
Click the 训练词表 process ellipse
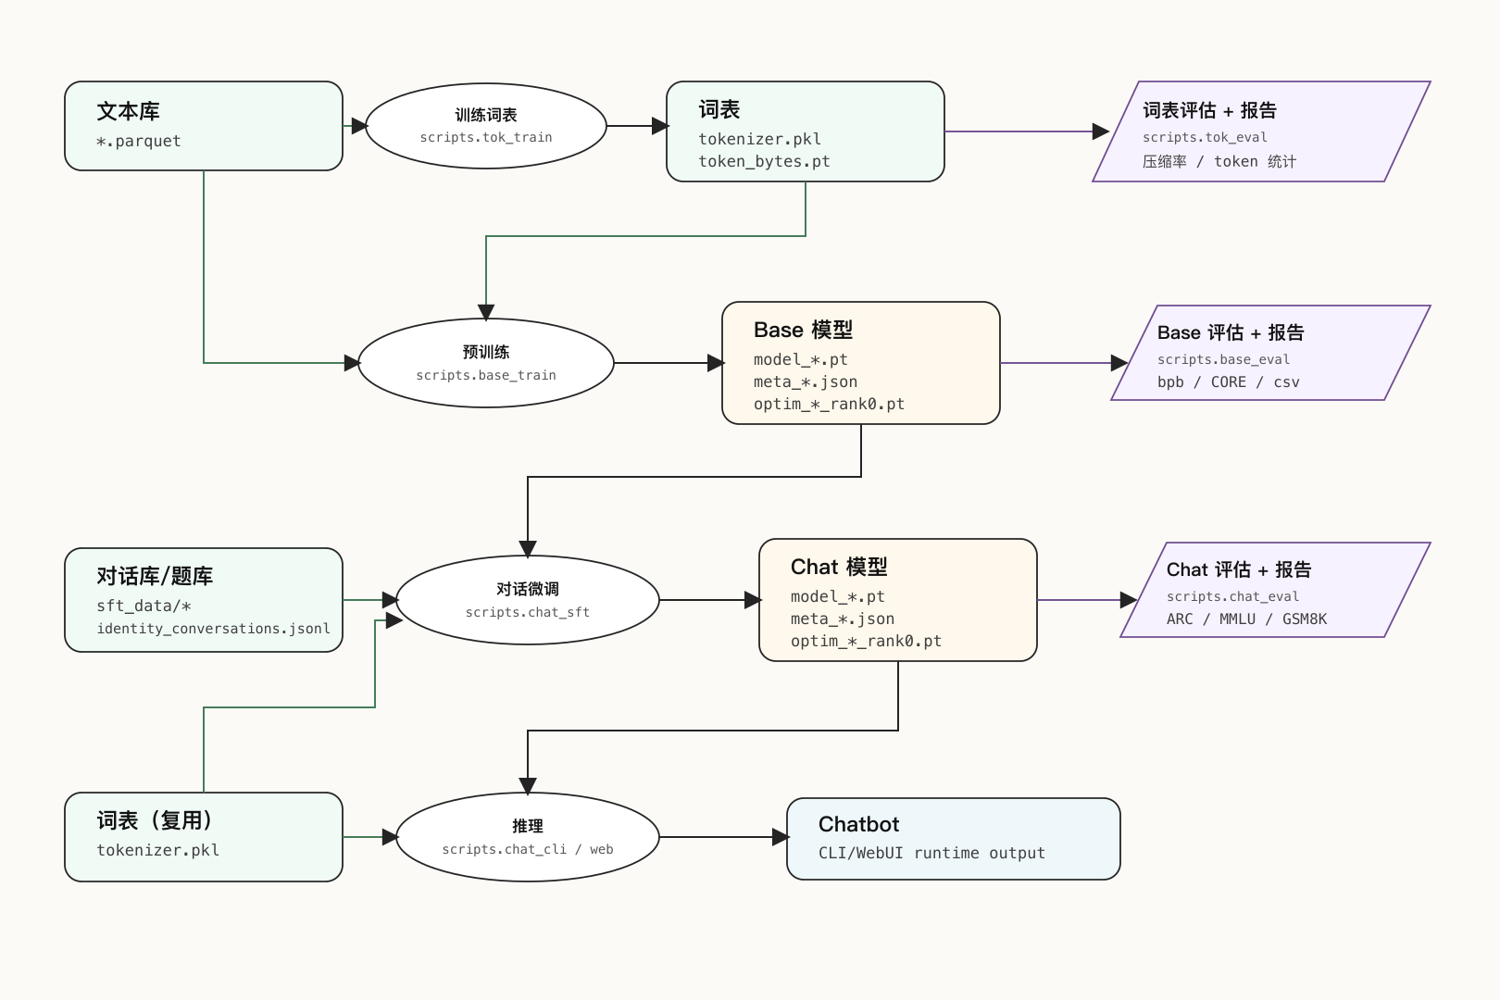tap(486, 126)
